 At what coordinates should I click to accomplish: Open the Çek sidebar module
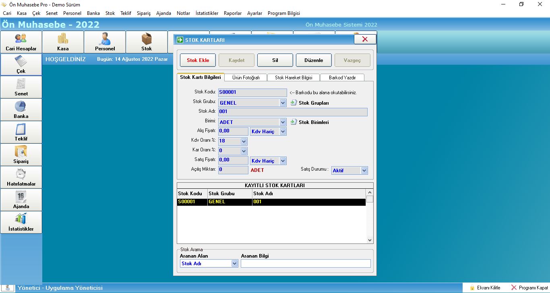coord(21,65)
